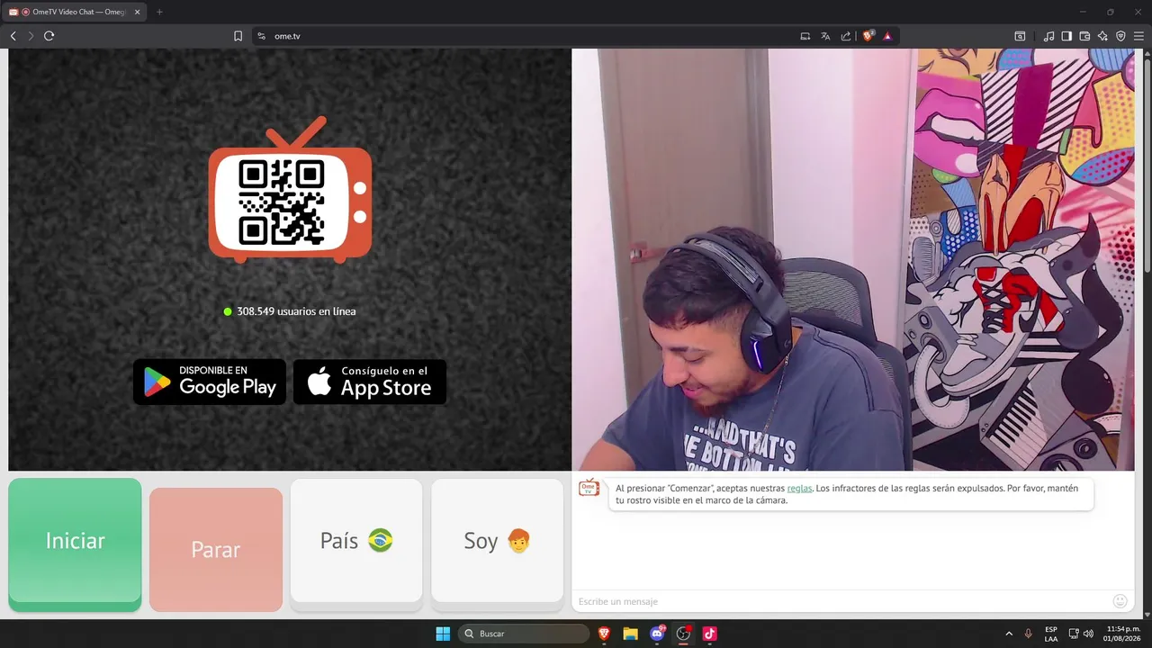The image size is (1152, 648).
Task: Open Brave Rewards triangle icon
Action: [887, 36]
